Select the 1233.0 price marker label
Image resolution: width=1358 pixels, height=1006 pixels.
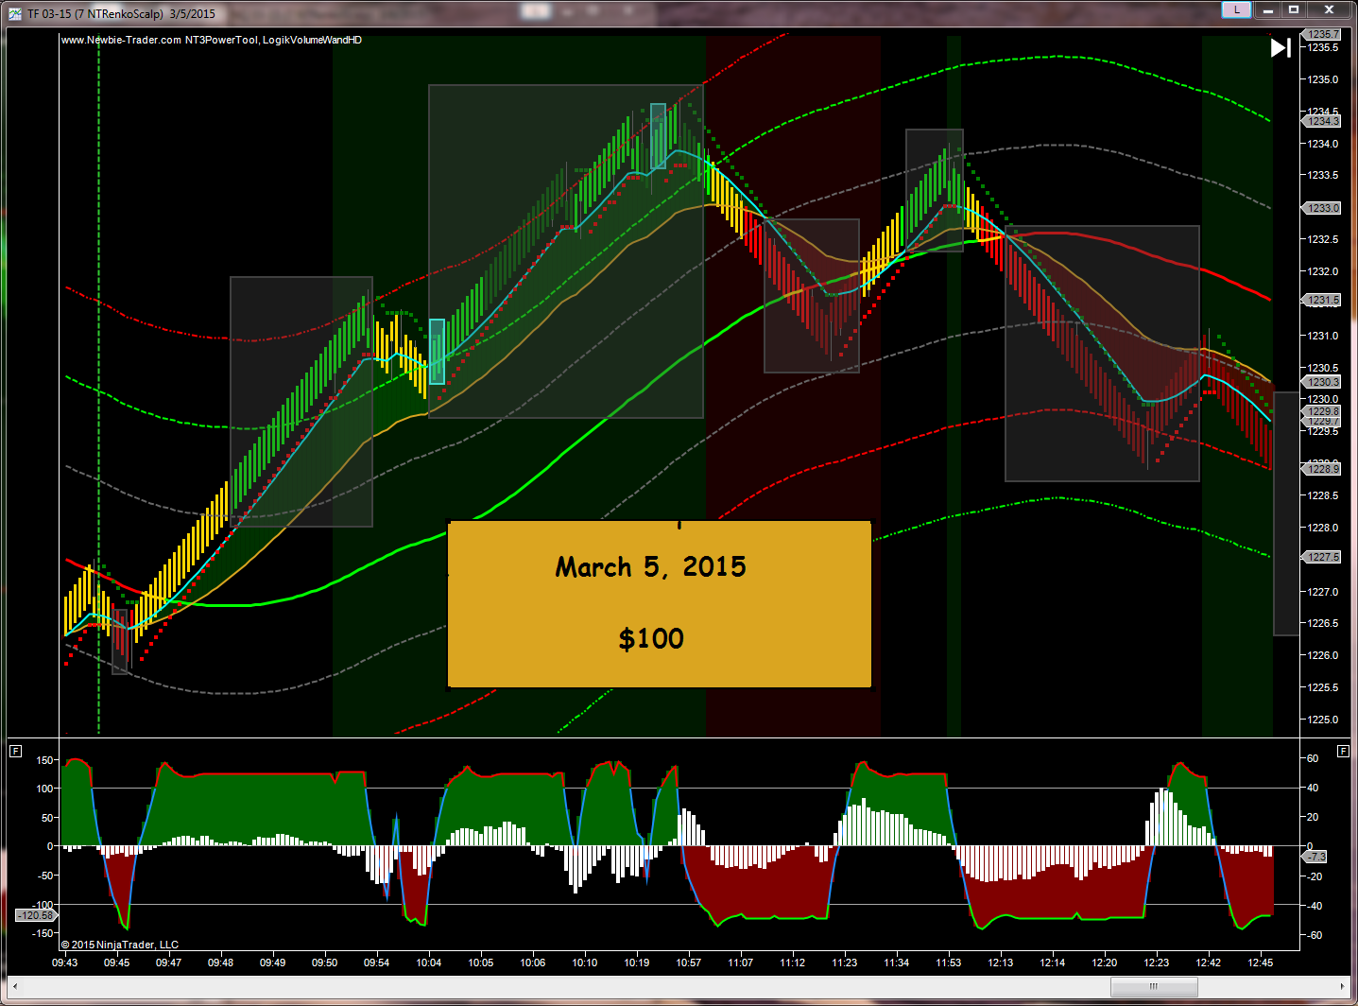pyautogui.click(x=1322, y=208)
